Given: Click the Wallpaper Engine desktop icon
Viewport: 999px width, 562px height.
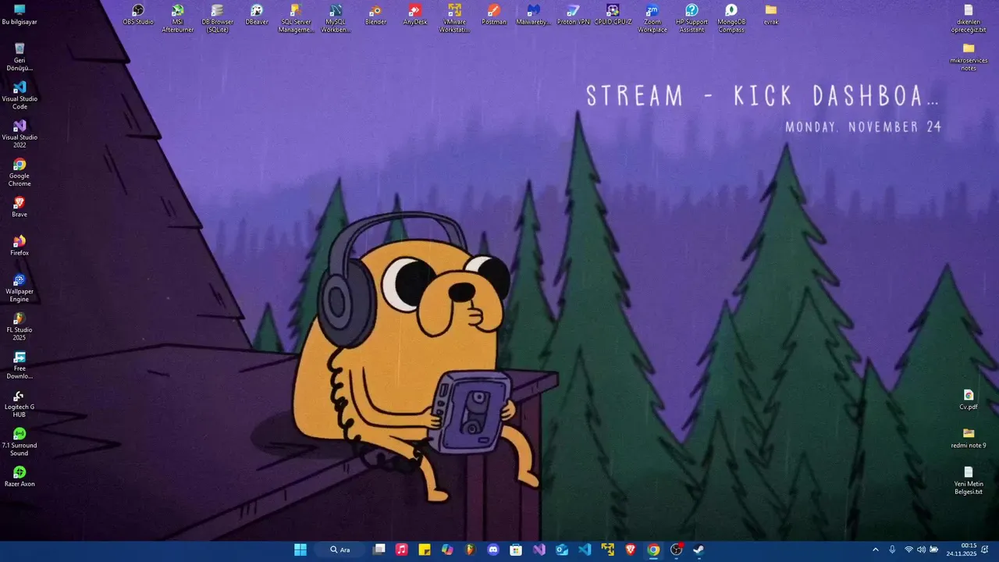Looking at the screenshot, I should pyautogui.click(x=20, y=288).
